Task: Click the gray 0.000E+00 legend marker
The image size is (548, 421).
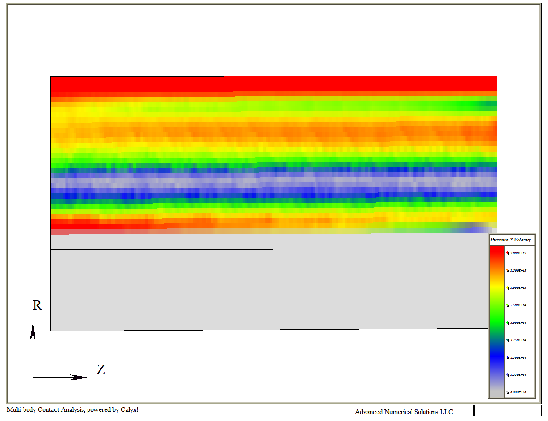Action: (x=507, y=392)
